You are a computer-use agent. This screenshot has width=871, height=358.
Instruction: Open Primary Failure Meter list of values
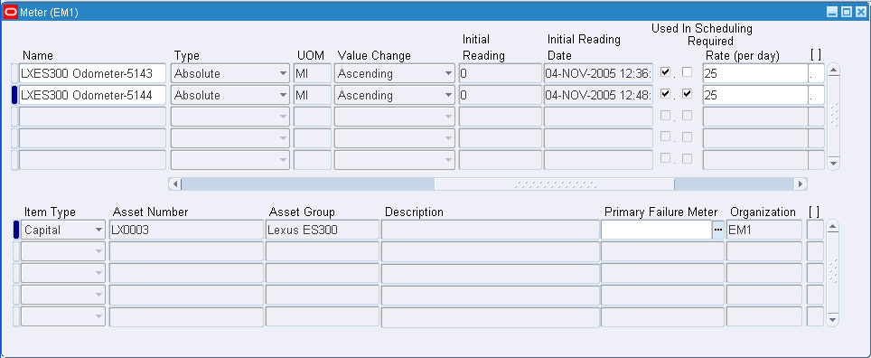click(x=718, y=230)
